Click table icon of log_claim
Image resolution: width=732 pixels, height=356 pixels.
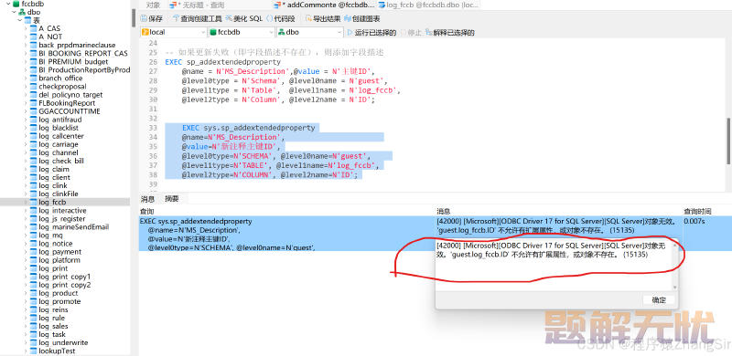click(x=33, y=169)
